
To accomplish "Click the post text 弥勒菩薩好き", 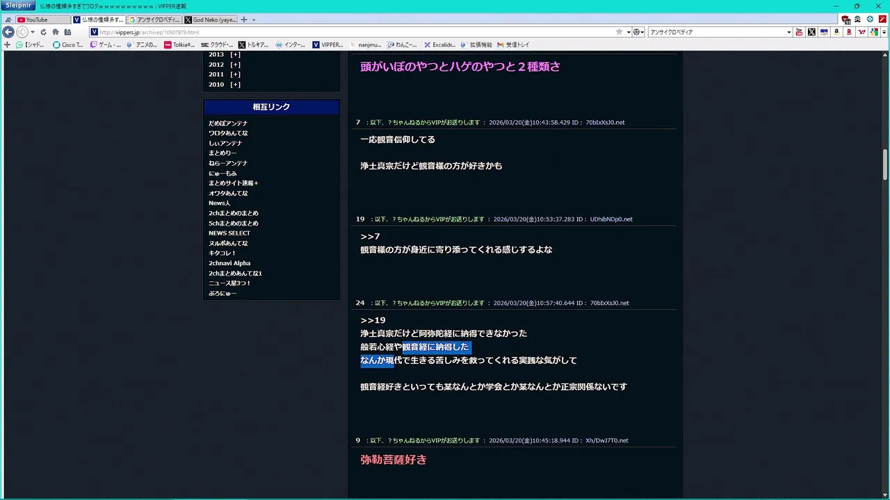I will click(x=394, y=460).
